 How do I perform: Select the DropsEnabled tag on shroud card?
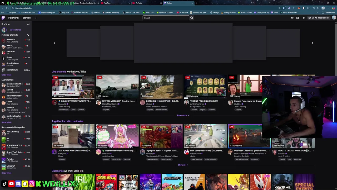coord(161,110)
